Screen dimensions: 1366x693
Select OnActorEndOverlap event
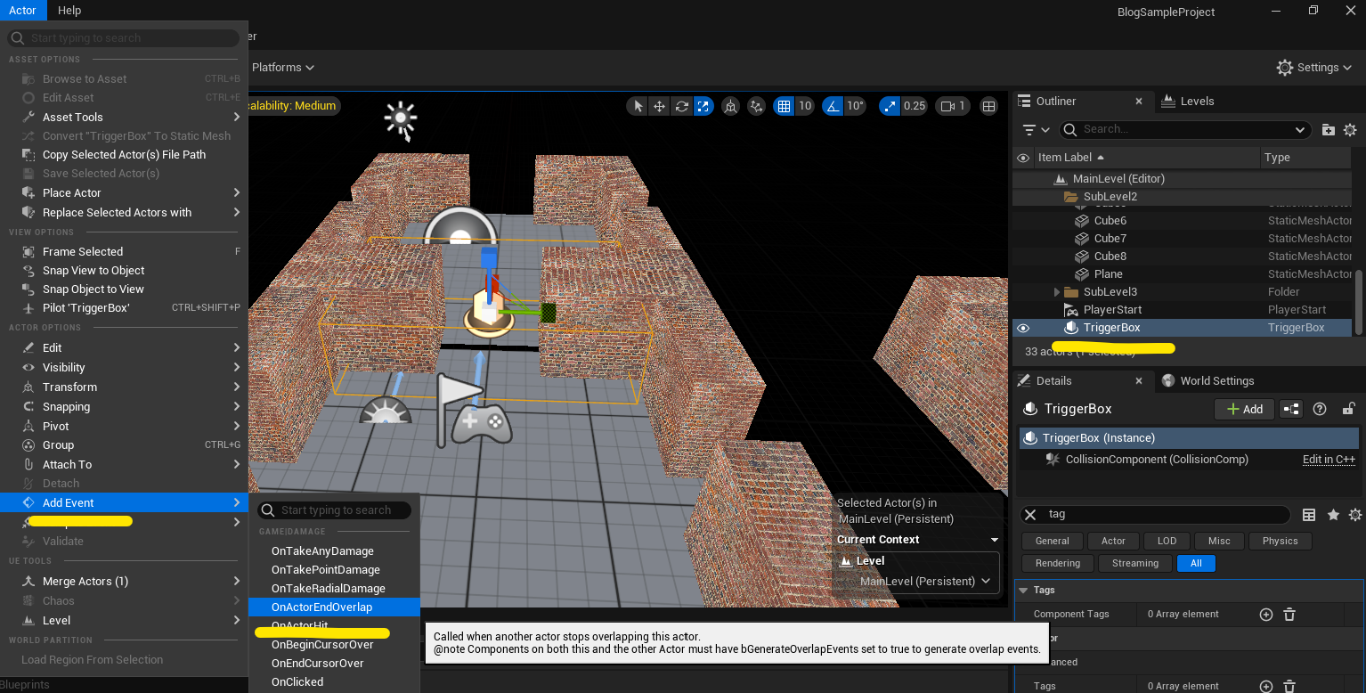pyautogui.click(x=334, y=607)
